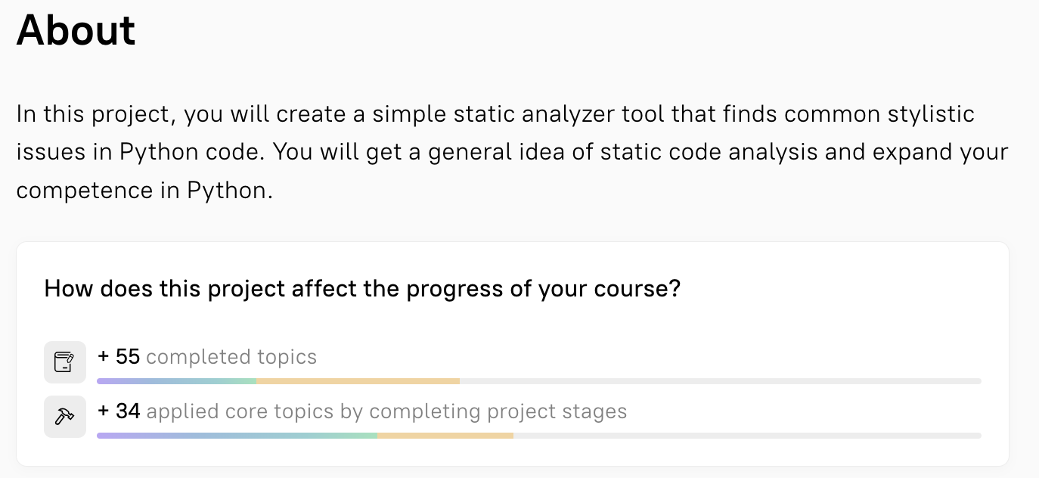
Task: Click the gray unfilled part of completed topics bar
Action: [721, 381]
